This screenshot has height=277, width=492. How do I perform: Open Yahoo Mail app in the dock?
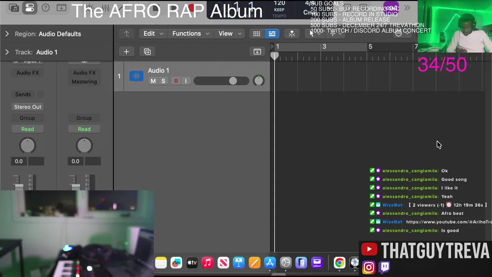pyautogui.click(x=317, y=263)
